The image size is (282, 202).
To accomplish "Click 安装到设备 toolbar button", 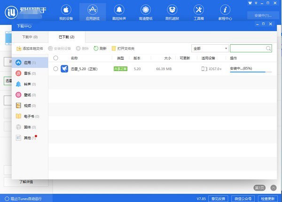I will pos(60,48).
